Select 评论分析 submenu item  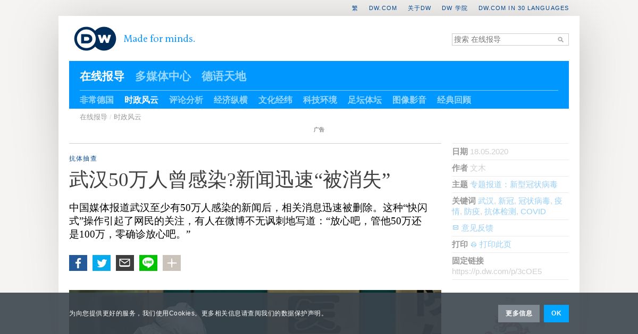click(x=186, y=100)
